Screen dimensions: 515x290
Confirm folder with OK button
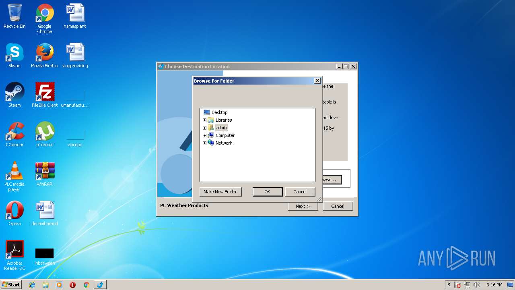click(267, 192)
